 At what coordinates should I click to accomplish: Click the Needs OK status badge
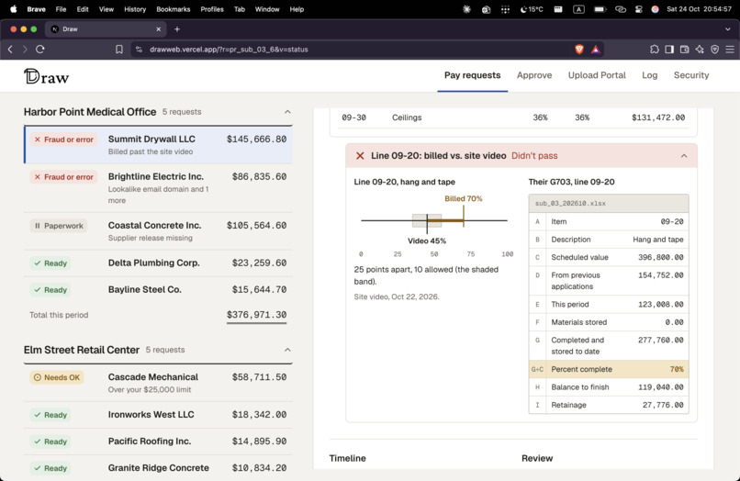pyautogui.click(x=57, y=377)
